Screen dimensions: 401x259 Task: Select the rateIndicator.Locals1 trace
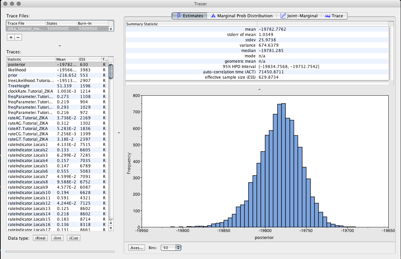click(x=58, y=145)
